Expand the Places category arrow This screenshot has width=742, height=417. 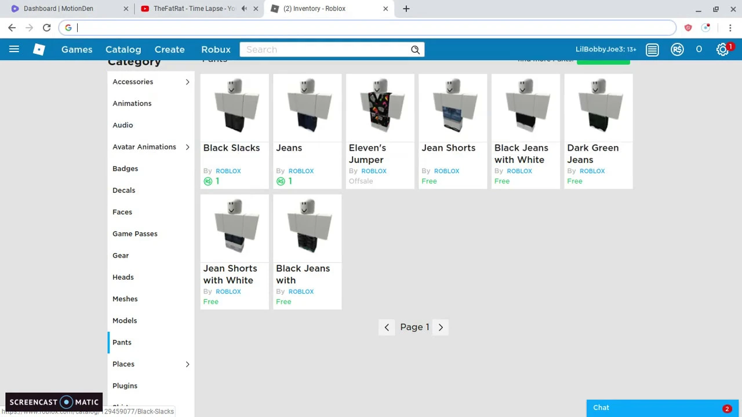click(x=187, y=364)
